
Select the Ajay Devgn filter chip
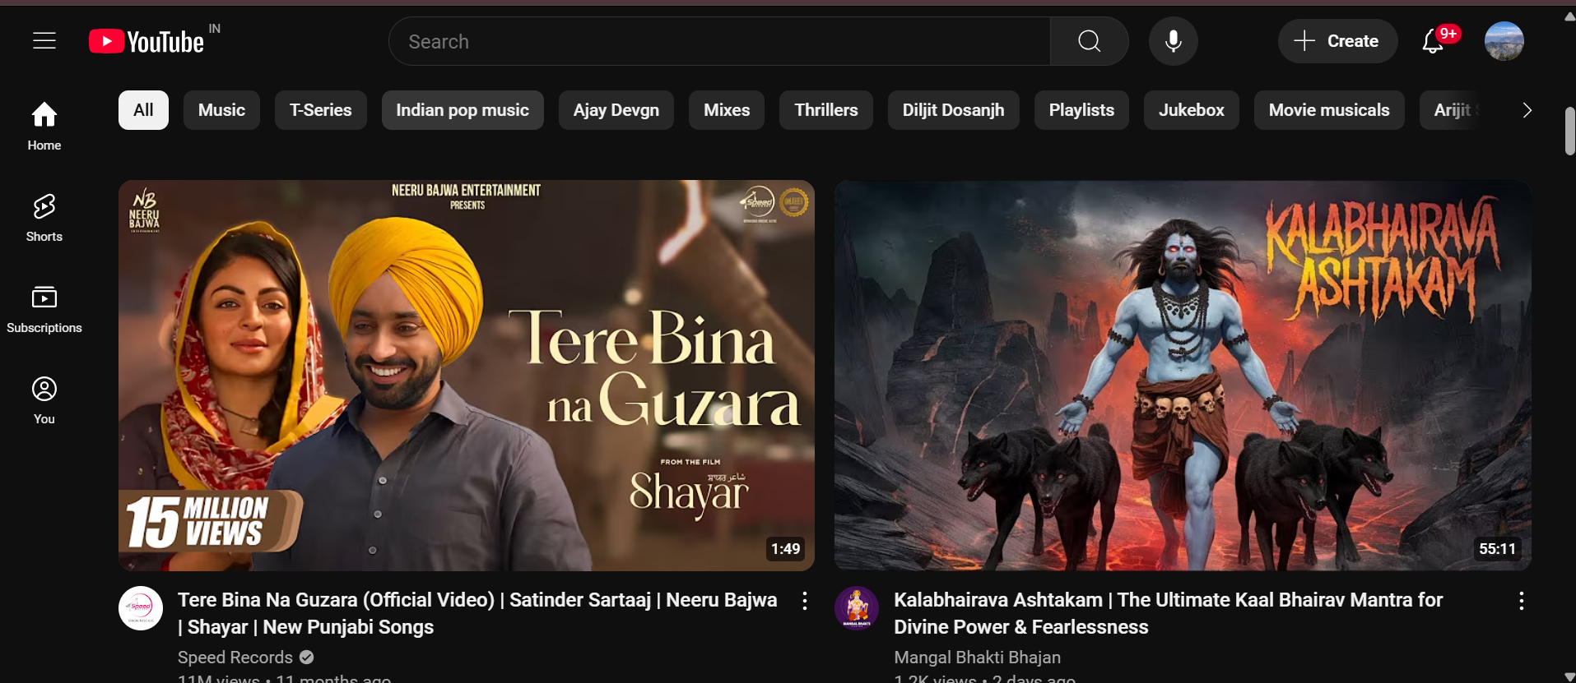pyautogui.click(x=616, y=110)
